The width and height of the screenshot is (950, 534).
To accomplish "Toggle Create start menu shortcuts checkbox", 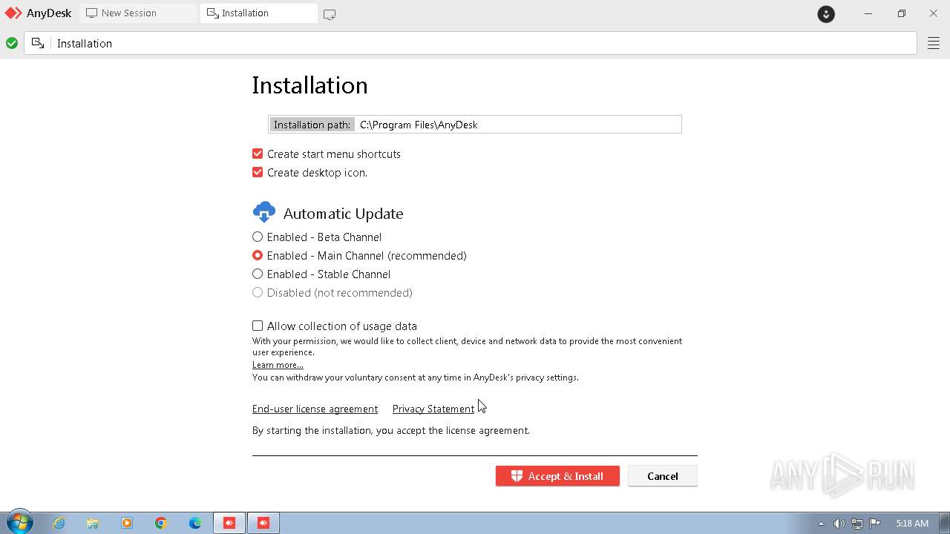I will pos(258,154).
